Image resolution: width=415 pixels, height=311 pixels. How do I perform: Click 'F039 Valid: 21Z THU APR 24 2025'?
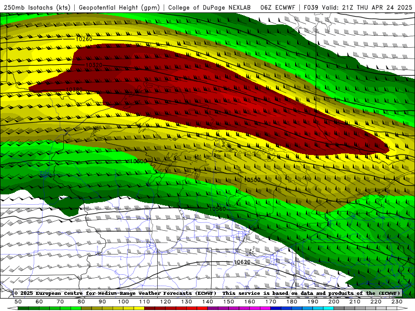358,8
